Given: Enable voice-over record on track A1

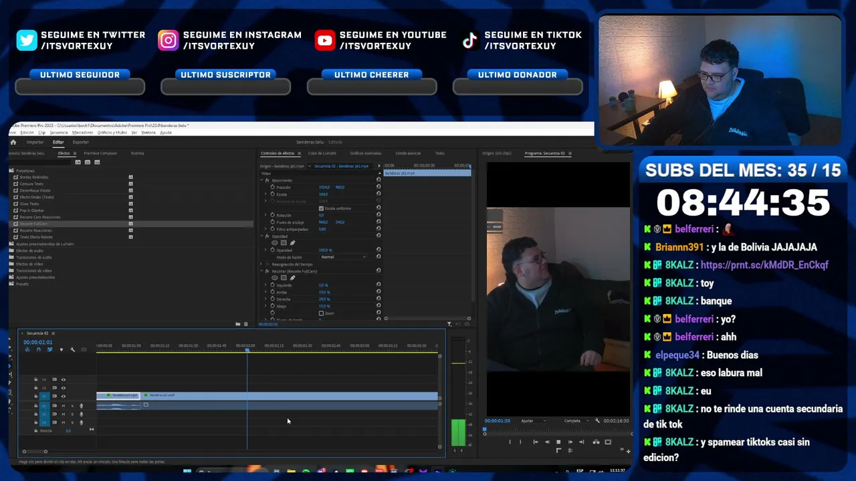Looking at the screenshot, I should (x=82, y=406).
